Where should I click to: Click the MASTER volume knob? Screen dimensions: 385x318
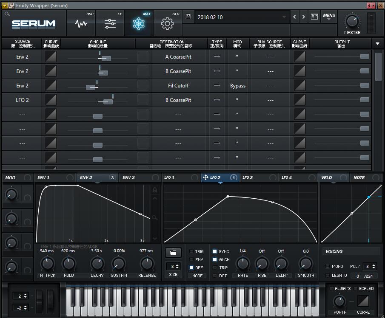pyautogui.click(x=352, y=21)
